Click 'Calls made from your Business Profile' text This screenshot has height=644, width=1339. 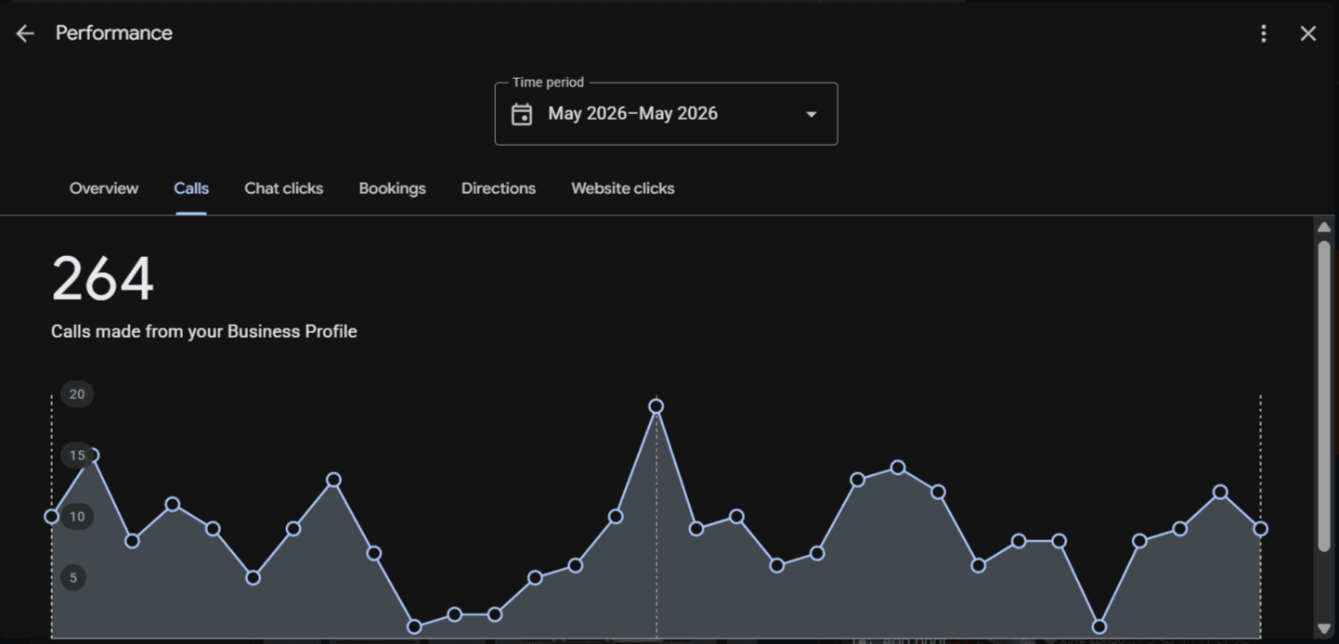coord(204,331)
